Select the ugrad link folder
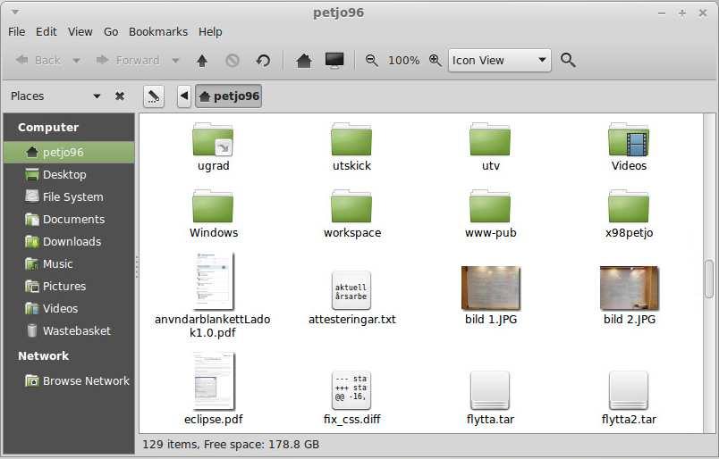719x459 pixels. (213, 147)
